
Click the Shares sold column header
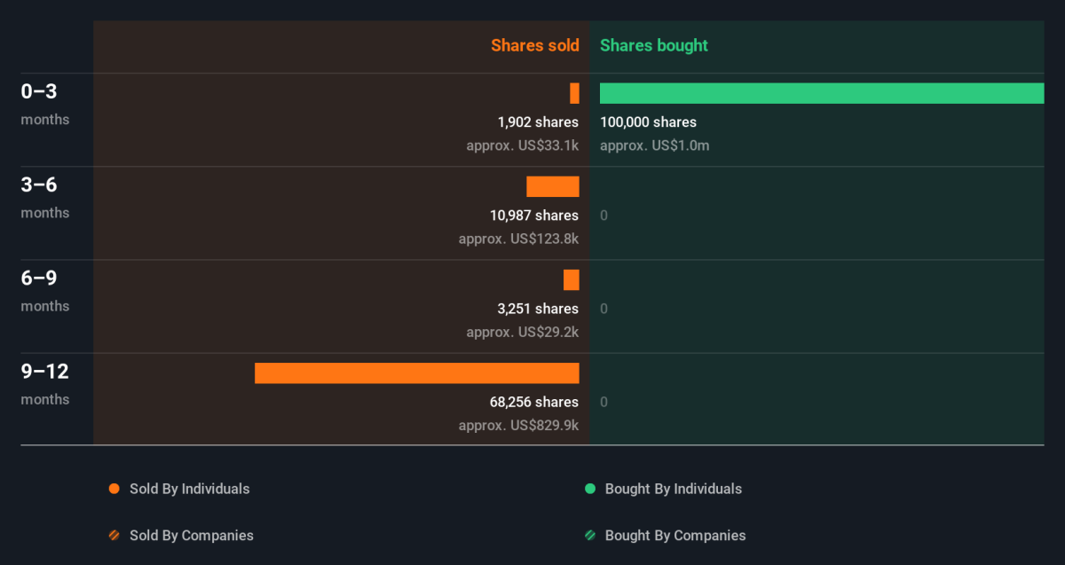click(534, 45)
